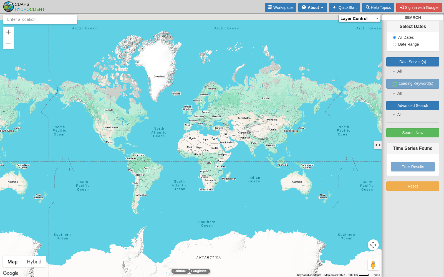Click the Latitude readout label
Image resolution: width=444 pixels, height=277 pixels.
(180, 271)
